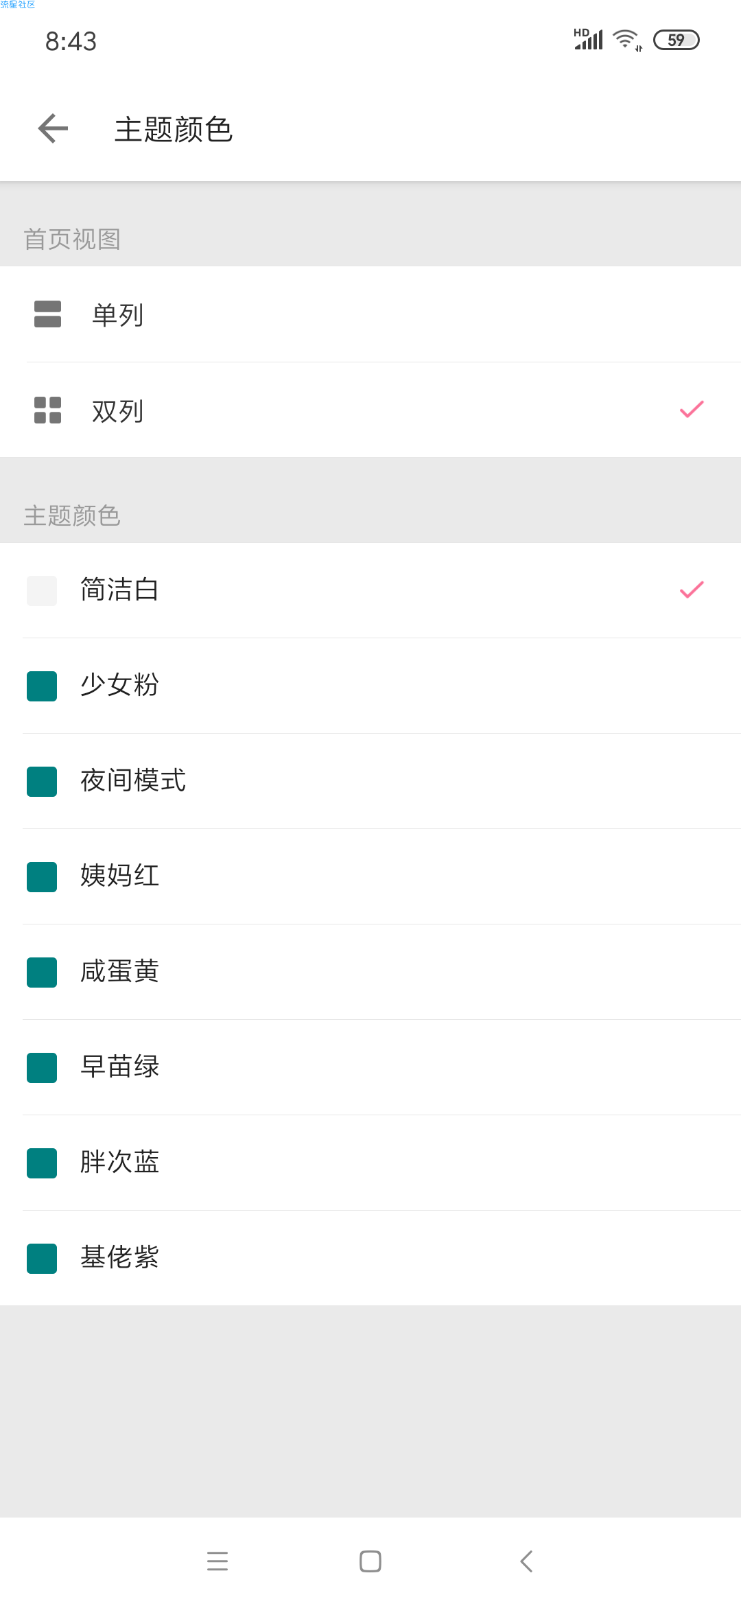The height and width of the screenshot is (1606, 741).
Task: Tap the double-column 双列 grid icon
Action: point(48,410)
